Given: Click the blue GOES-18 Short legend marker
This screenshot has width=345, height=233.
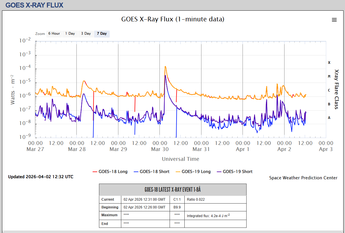Looking at the screenshot, I should tap(136, 172).
